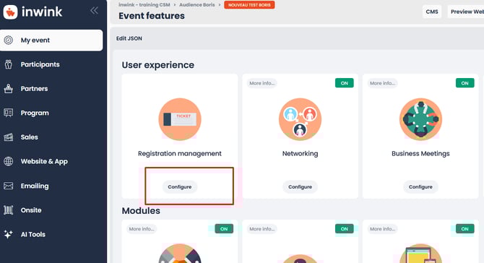Toggle Networking ON switch
The height and width of the screenshot is (263, 484).
click(344, 83)
